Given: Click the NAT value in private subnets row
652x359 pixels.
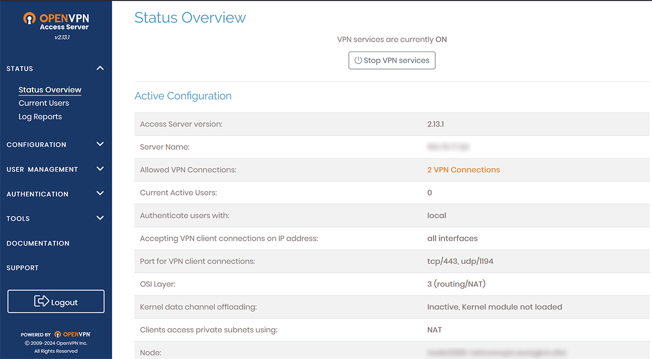Looking at the screenshot, I should coord(435,330).
